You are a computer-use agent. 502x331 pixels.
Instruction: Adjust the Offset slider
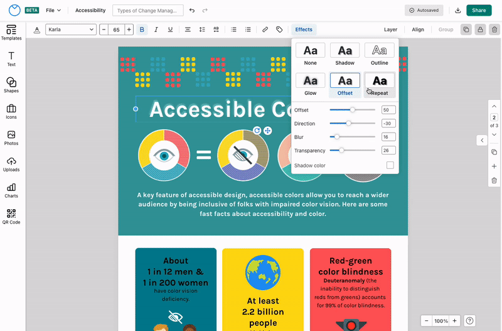coord(352,109)
